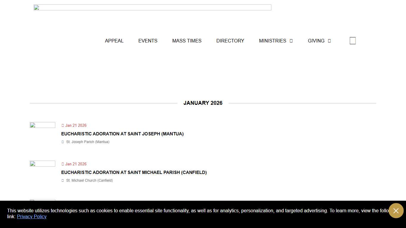Click the Saint Michael event thumbnail image
This screenshot has width=406, height=228.
[x=43, y=164]
